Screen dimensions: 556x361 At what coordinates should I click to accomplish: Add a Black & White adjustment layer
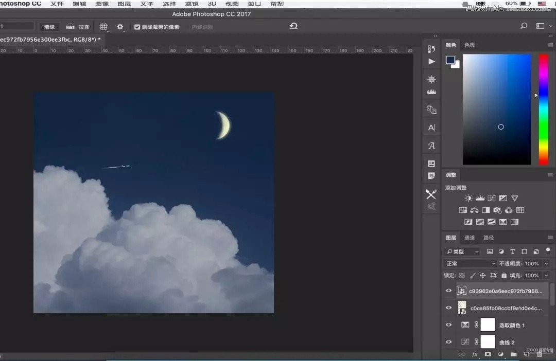click(486, 210)
